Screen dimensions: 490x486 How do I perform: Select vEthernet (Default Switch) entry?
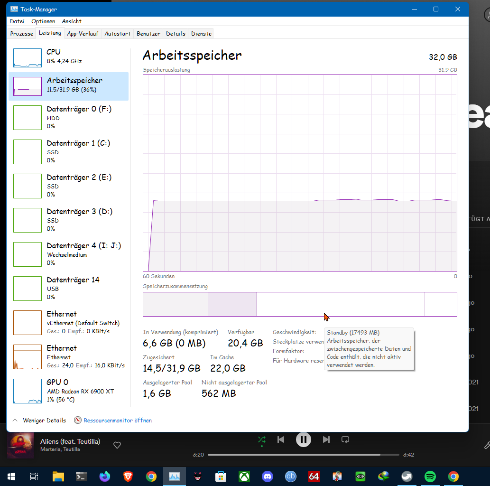click(68, 322)
